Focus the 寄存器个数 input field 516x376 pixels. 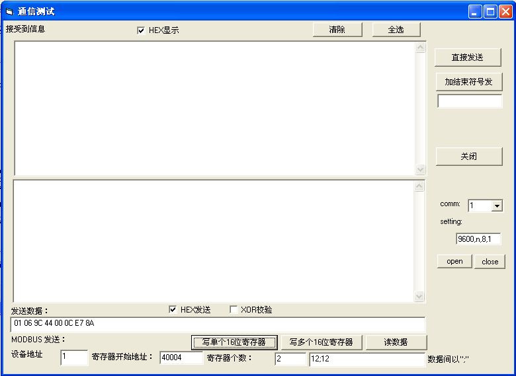[x=290, y=359]
